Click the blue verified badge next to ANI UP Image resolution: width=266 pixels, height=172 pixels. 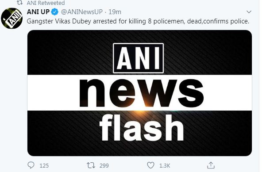point(54,12)
